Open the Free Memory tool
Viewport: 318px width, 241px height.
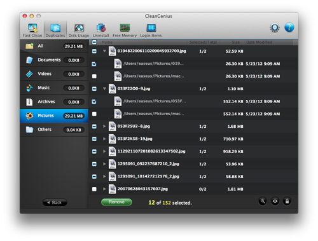125,30
